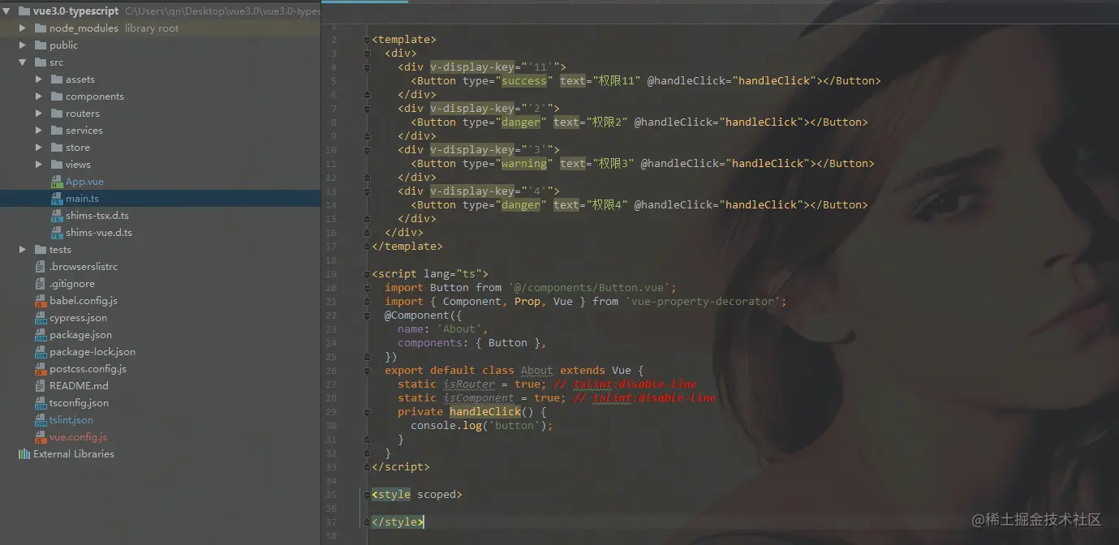Click the postcss.config.js file icon

point(41,369)
